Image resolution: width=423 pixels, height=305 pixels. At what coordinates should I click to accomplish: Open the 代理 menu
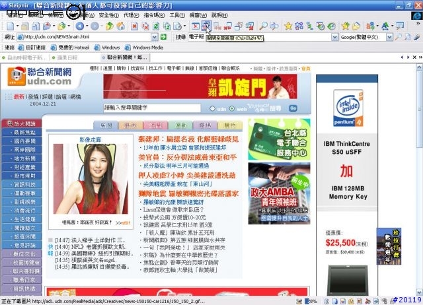click(132, 15)
